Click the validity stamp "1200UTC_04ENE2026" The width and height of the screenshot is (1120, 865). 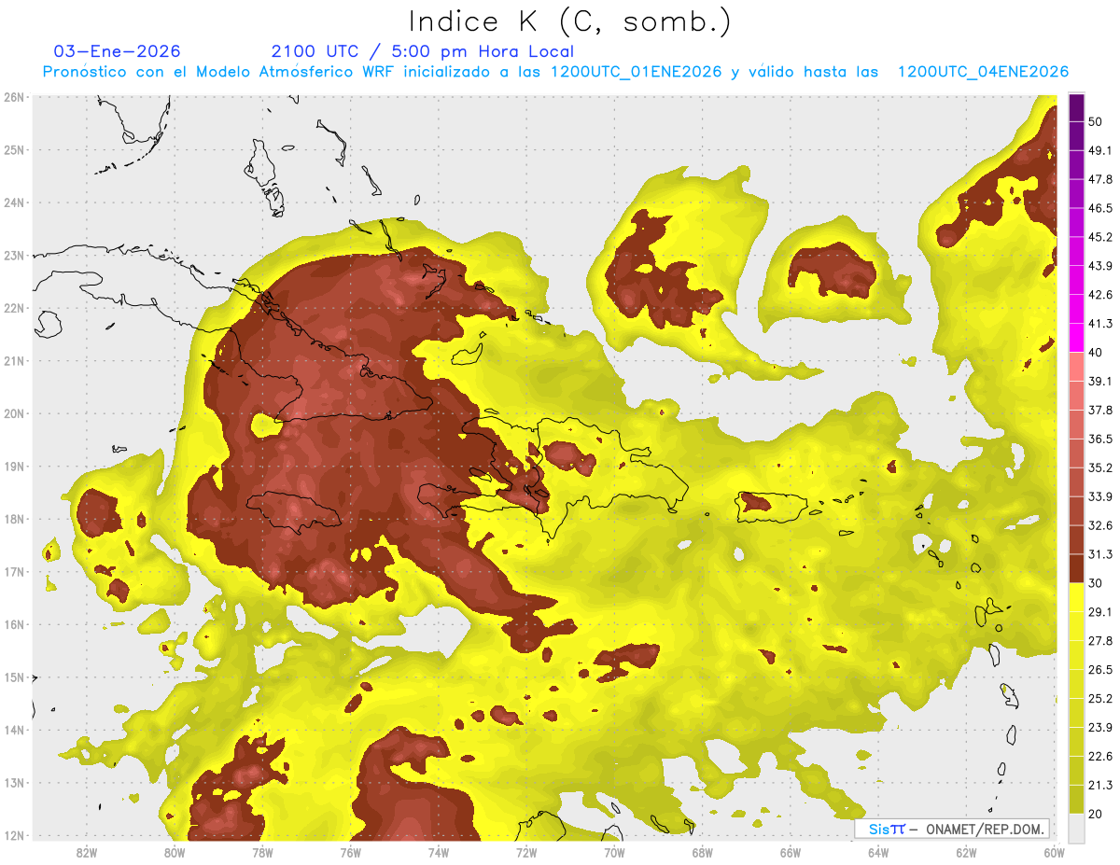pos(983,72)
